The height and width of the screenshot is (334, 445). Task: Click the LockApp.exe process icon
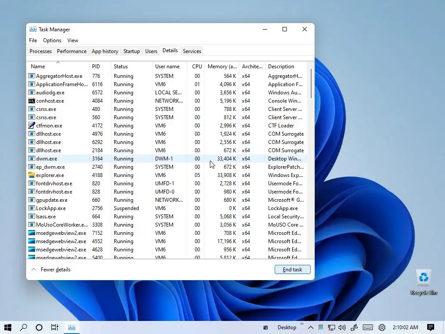[x=31, y=208]
